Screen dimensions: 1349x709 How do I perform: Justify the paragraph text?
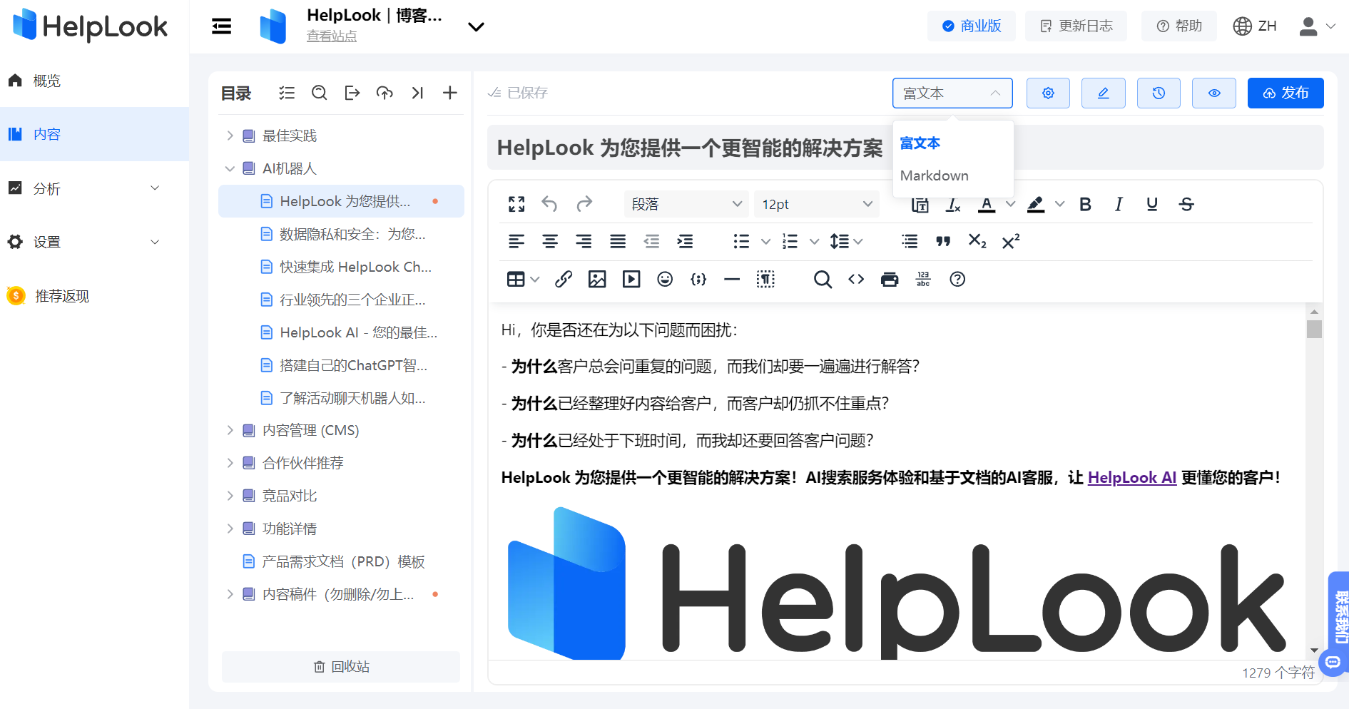(618, 242)
